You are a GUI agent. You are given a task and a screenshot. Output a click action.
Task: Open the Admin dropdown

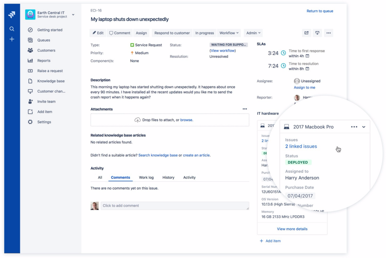(253, 33)
